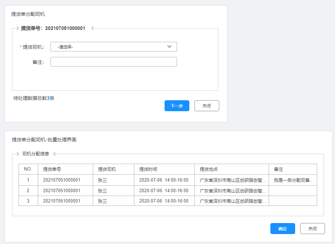Open the 提货司机 driver selection dropdown

[x=113, y=47]
